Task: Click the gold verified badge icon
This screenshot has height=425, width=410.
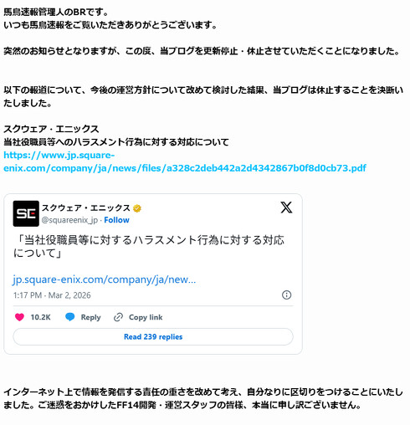Action: [x=137, y=208]
